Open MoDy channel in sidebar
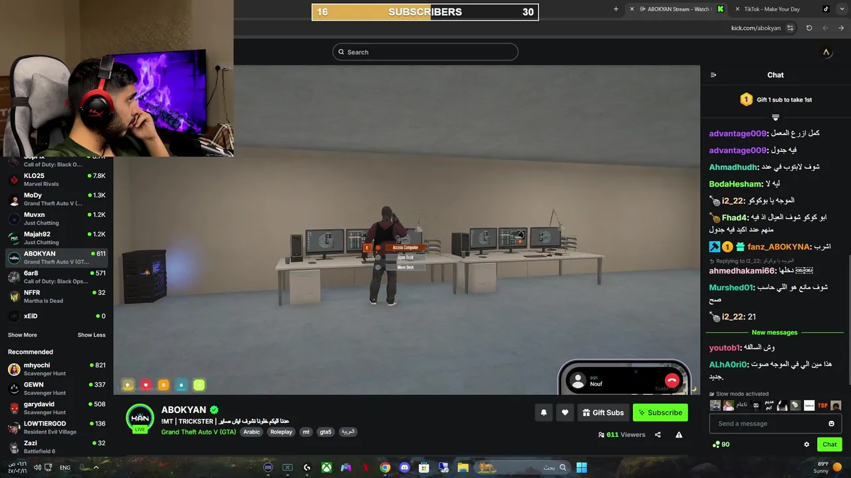 coord(57,199)
